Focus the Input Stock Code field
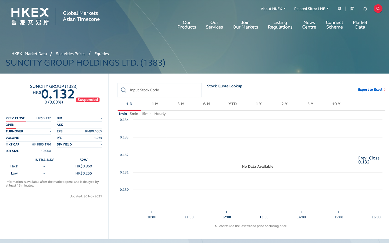This screenshot has height=243, width=389. click(x=159, y=90)
